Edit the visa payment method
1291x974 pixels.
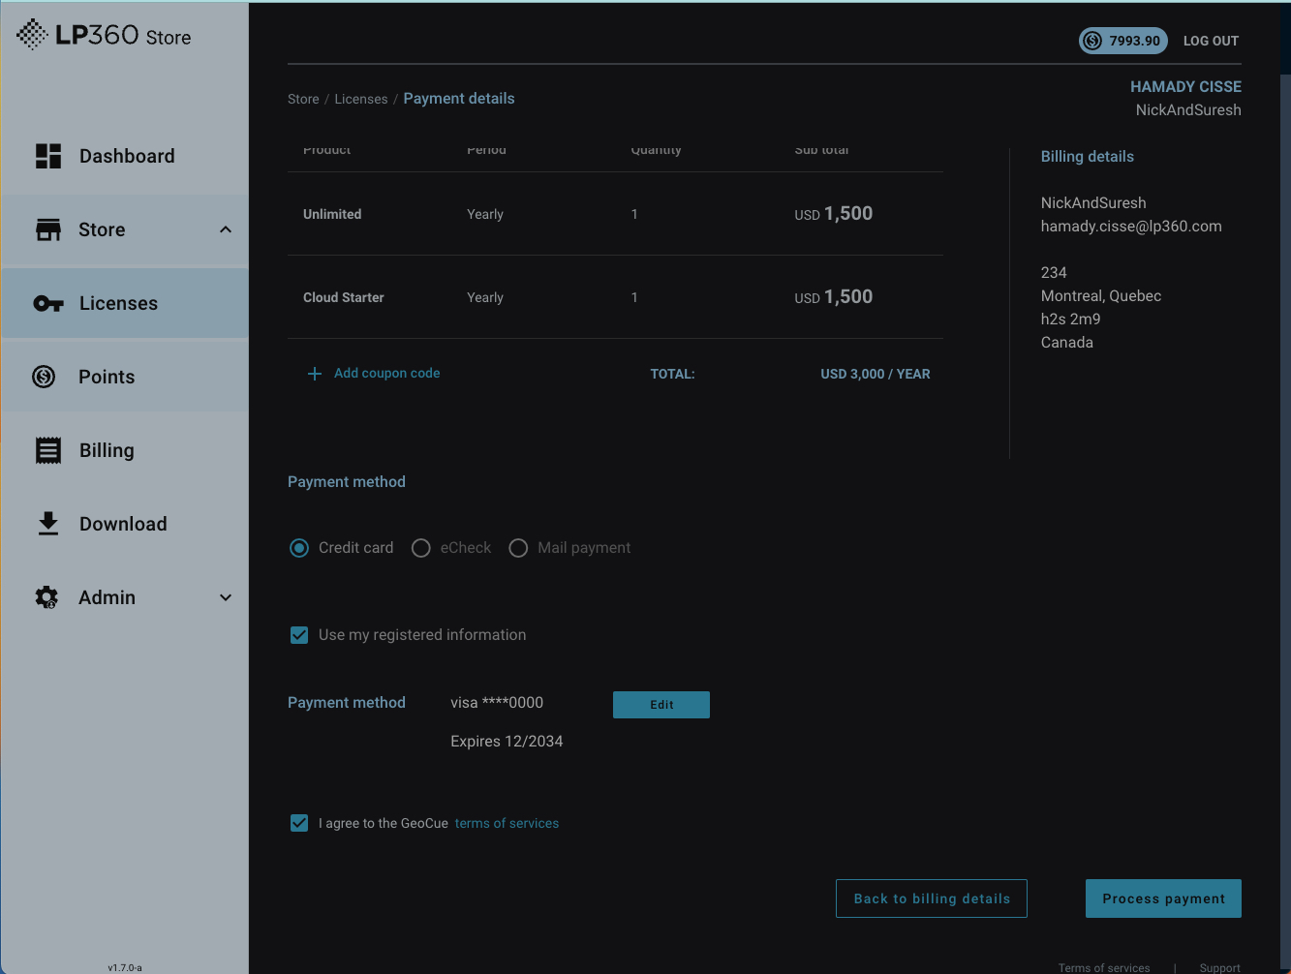[x=661, y=705]
